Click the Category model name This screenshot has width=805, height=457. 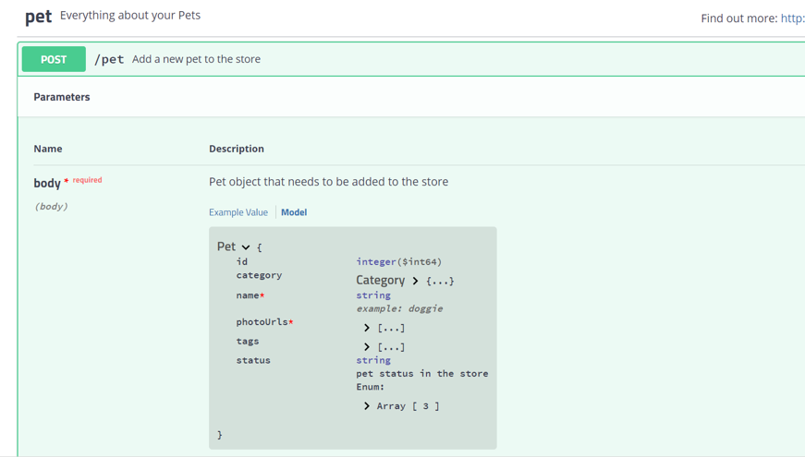coord(380,280)
